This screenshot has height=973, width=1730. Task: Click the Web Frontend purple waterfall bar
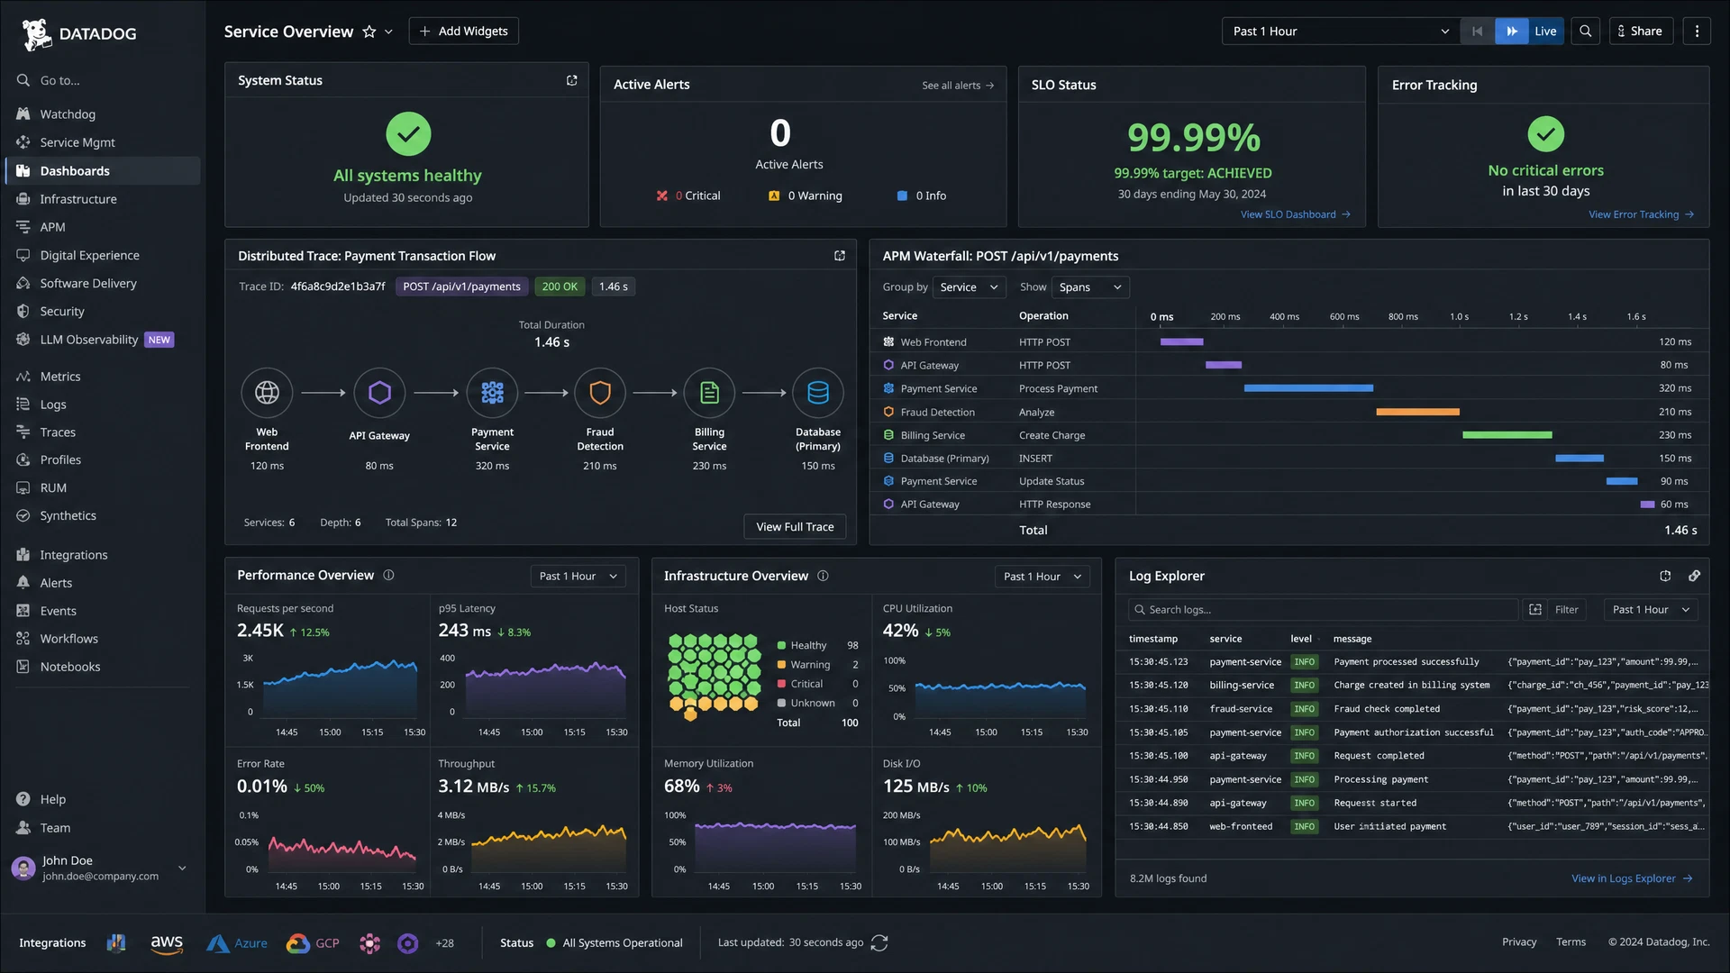[x=1181, y=342]
